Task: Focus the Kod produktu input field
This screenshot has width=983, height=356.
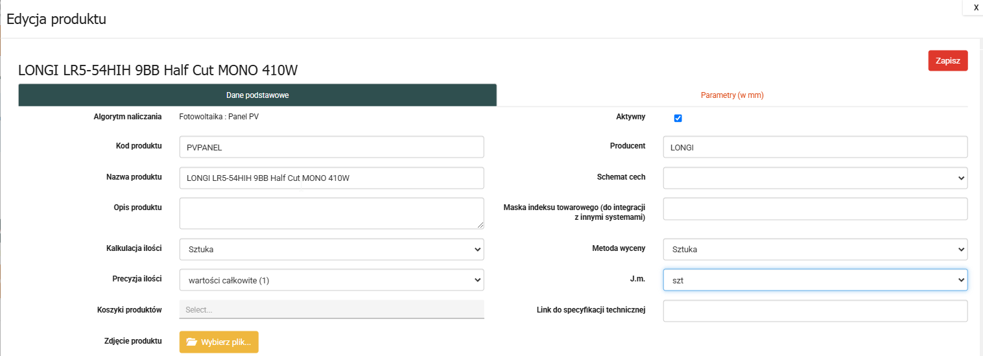Action: pos(331,147)
